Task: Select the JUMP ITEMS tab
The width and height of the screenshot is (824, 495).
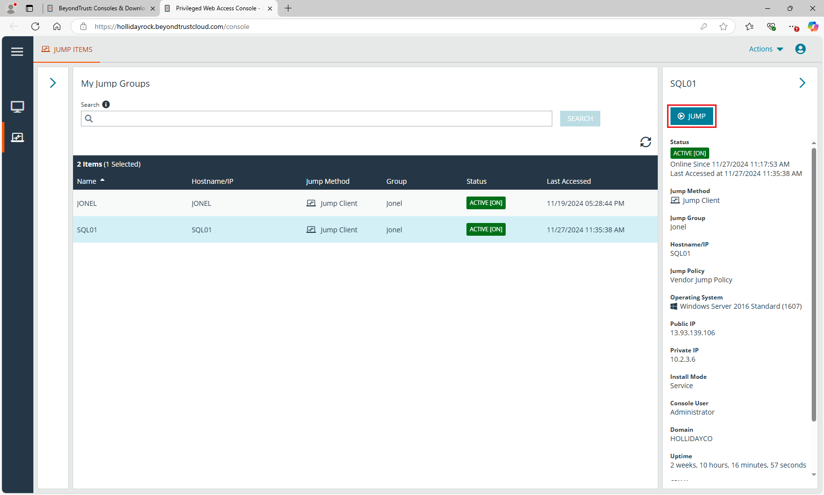Action: (x=67, y=49)
